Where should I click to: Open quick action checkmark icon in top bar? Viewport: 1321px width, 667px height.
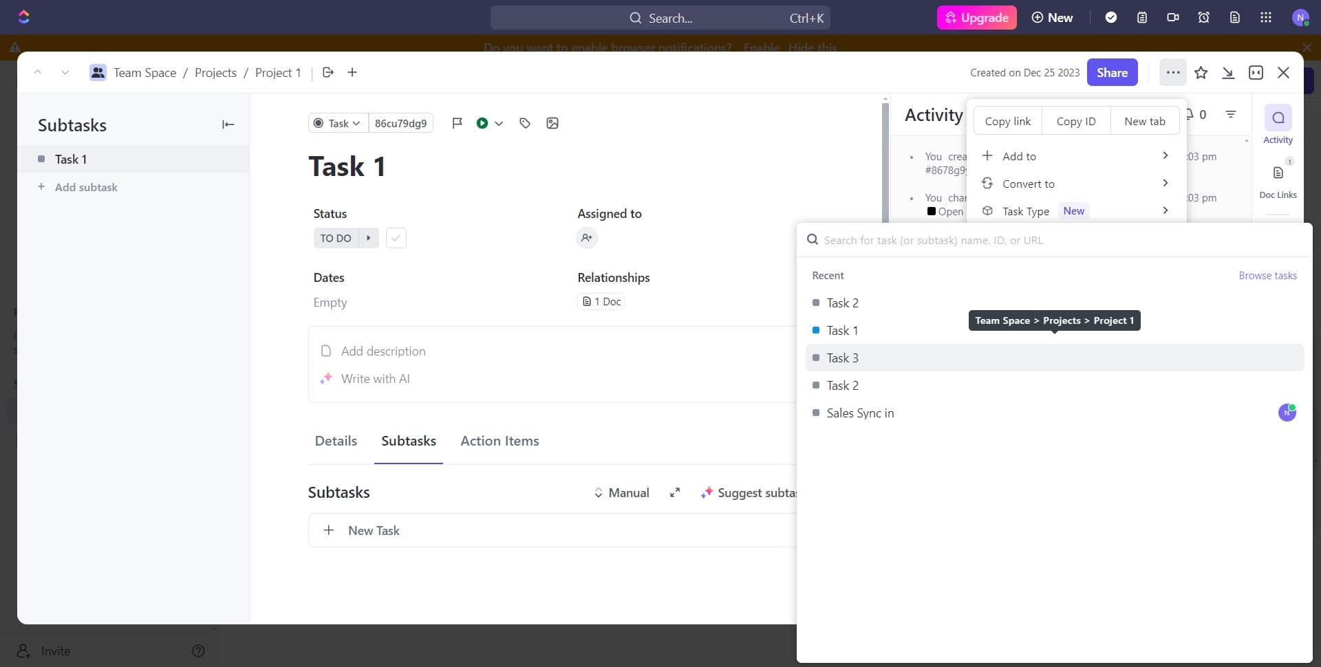click(x=1110, y=17)
